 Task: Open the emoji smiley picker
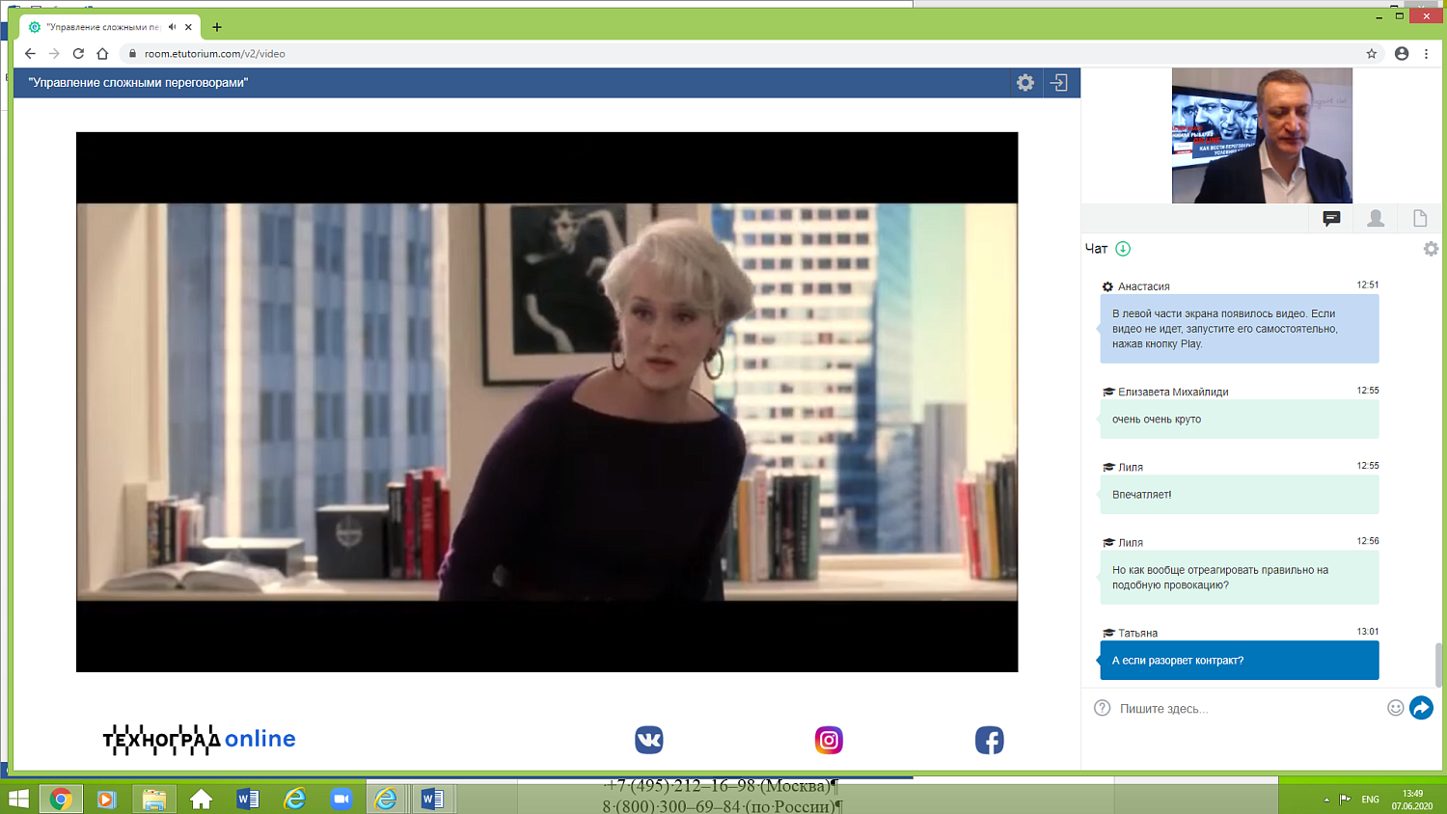pos(1395,708)
